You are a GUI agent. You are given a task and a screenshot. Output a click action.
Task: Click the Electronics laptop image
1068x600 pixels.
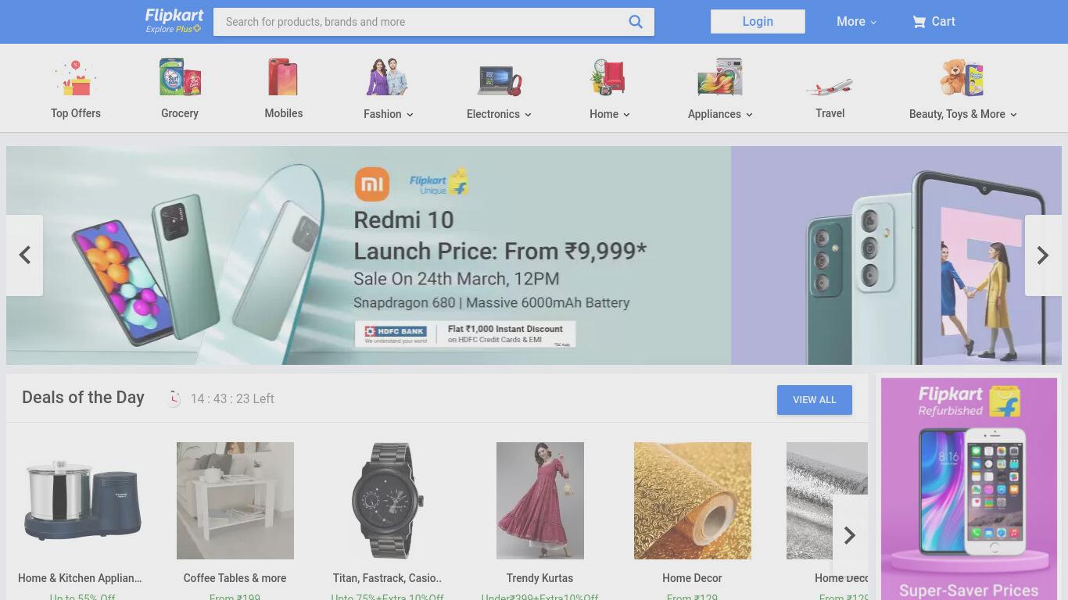point(499,80)
